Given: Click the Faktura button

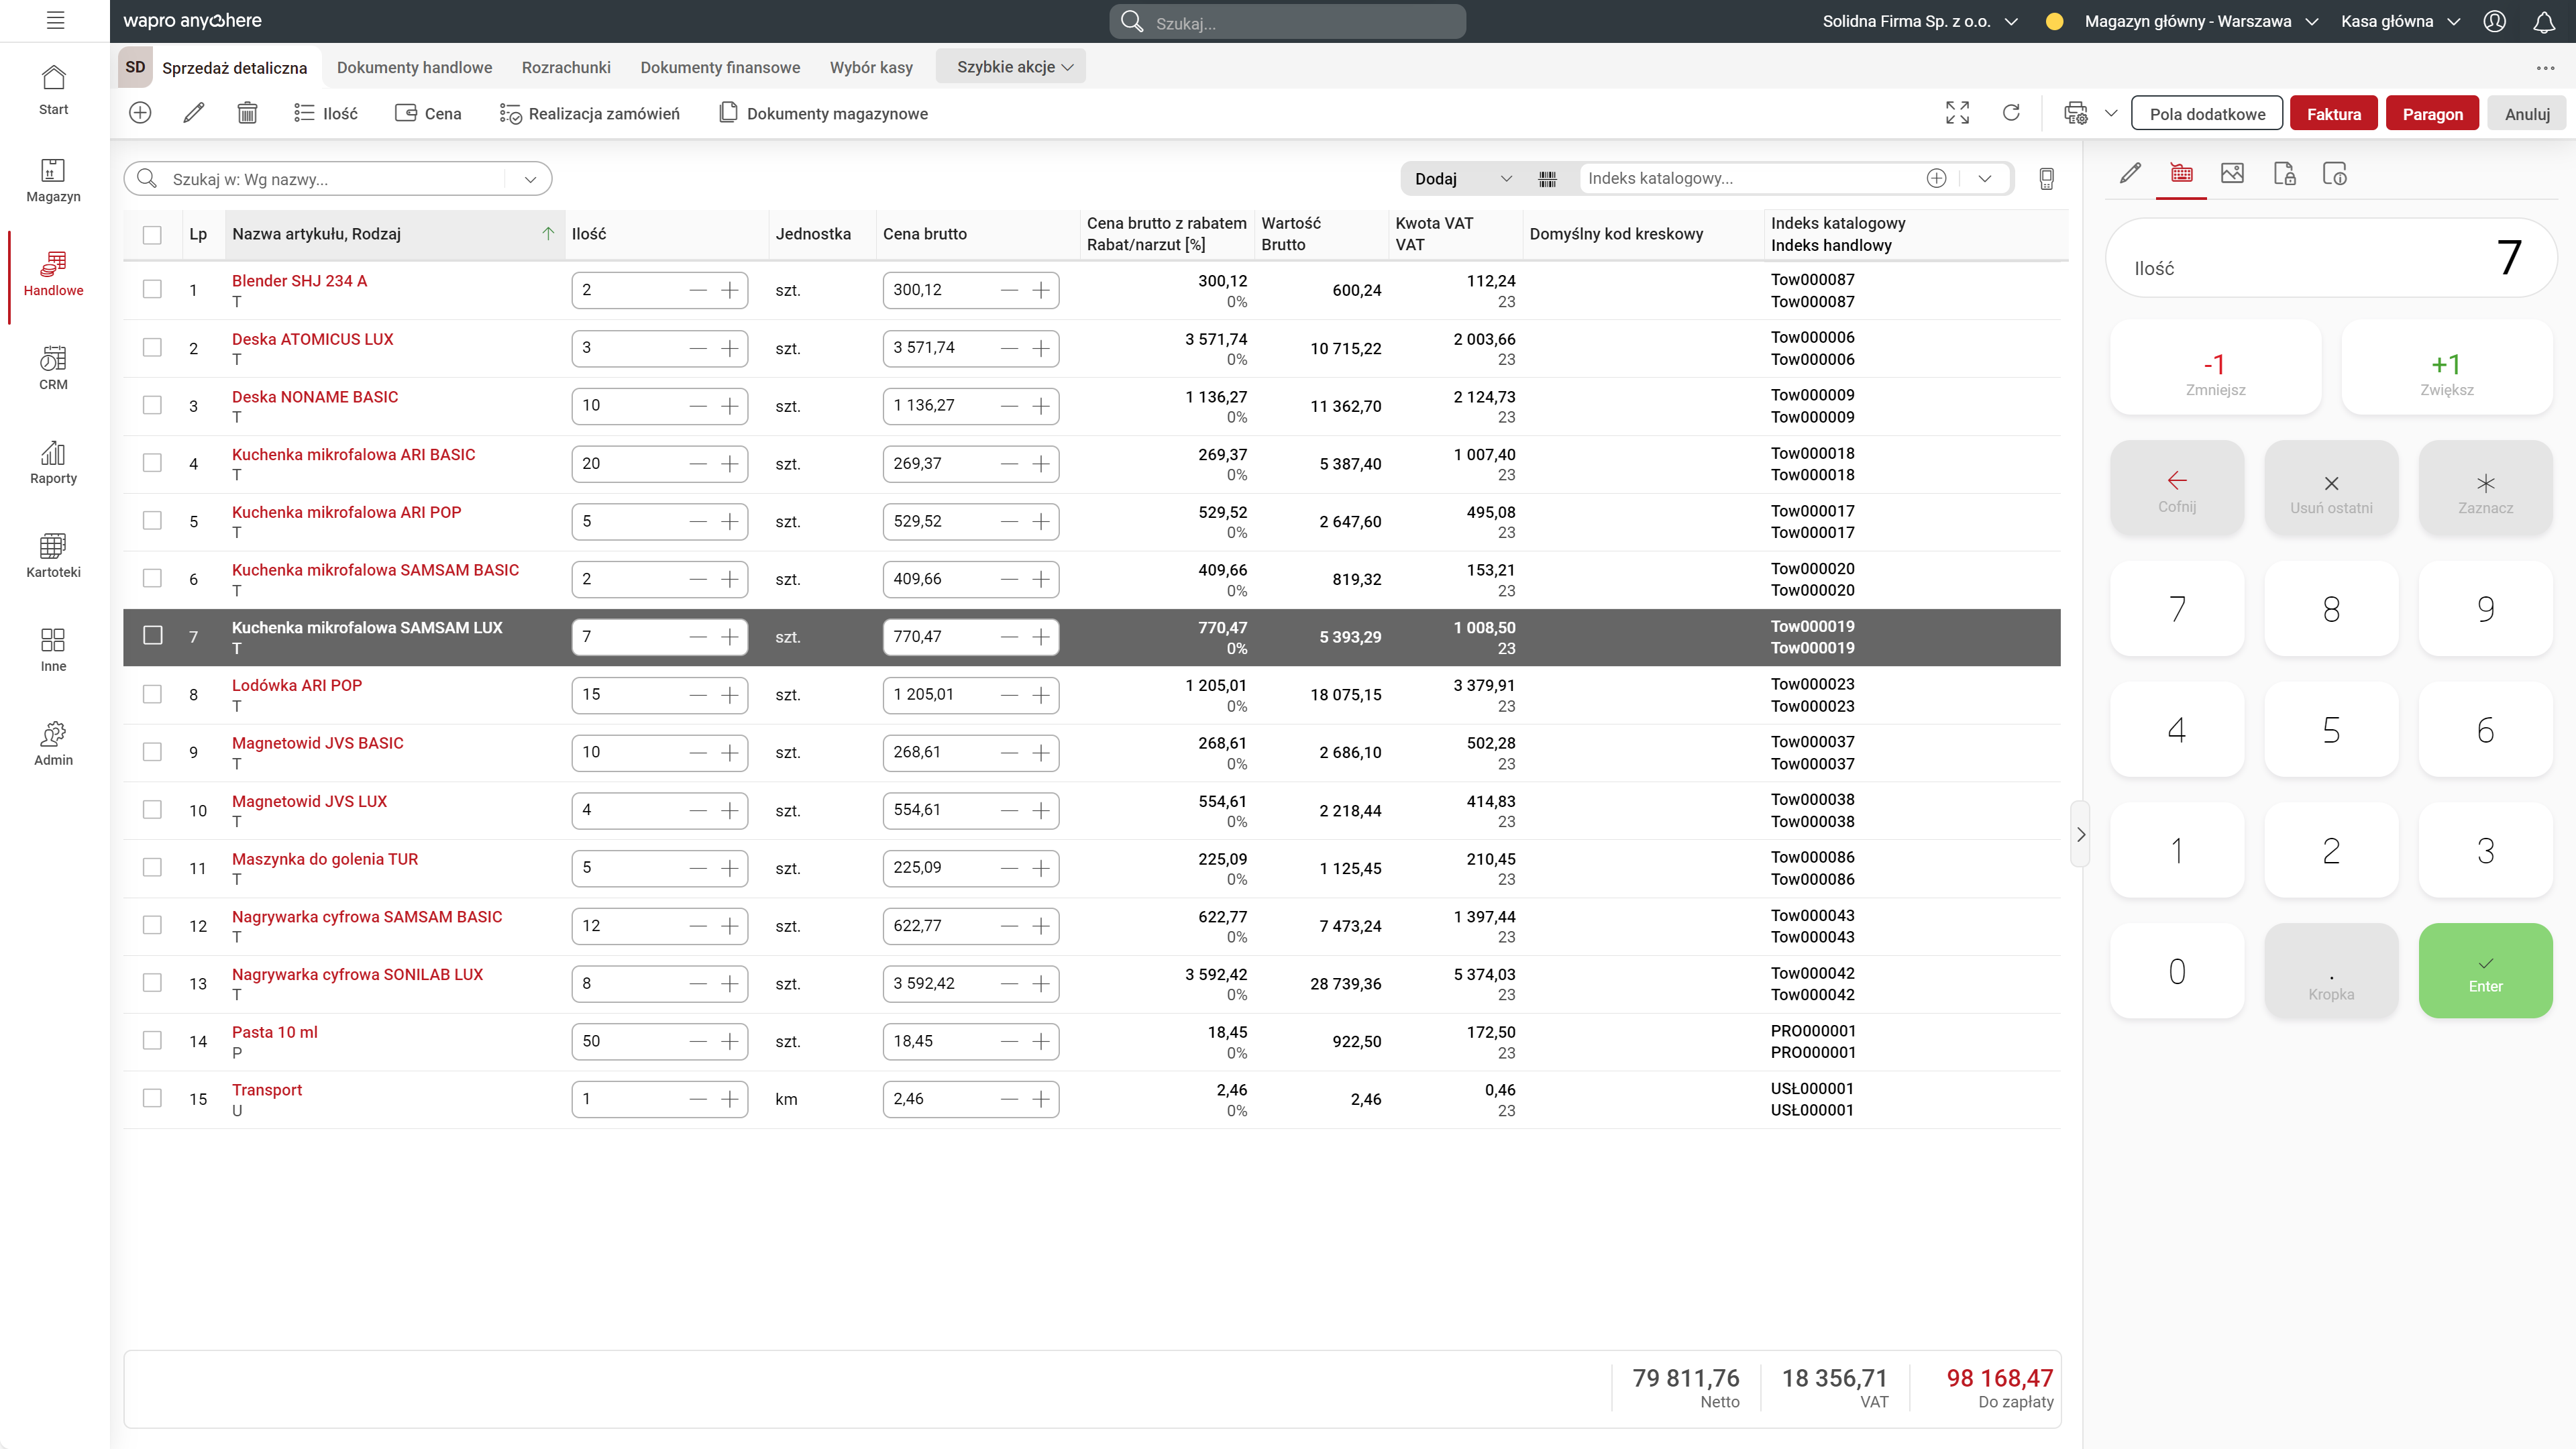Looking at the screenshot, I should (x=2333, y=114).
